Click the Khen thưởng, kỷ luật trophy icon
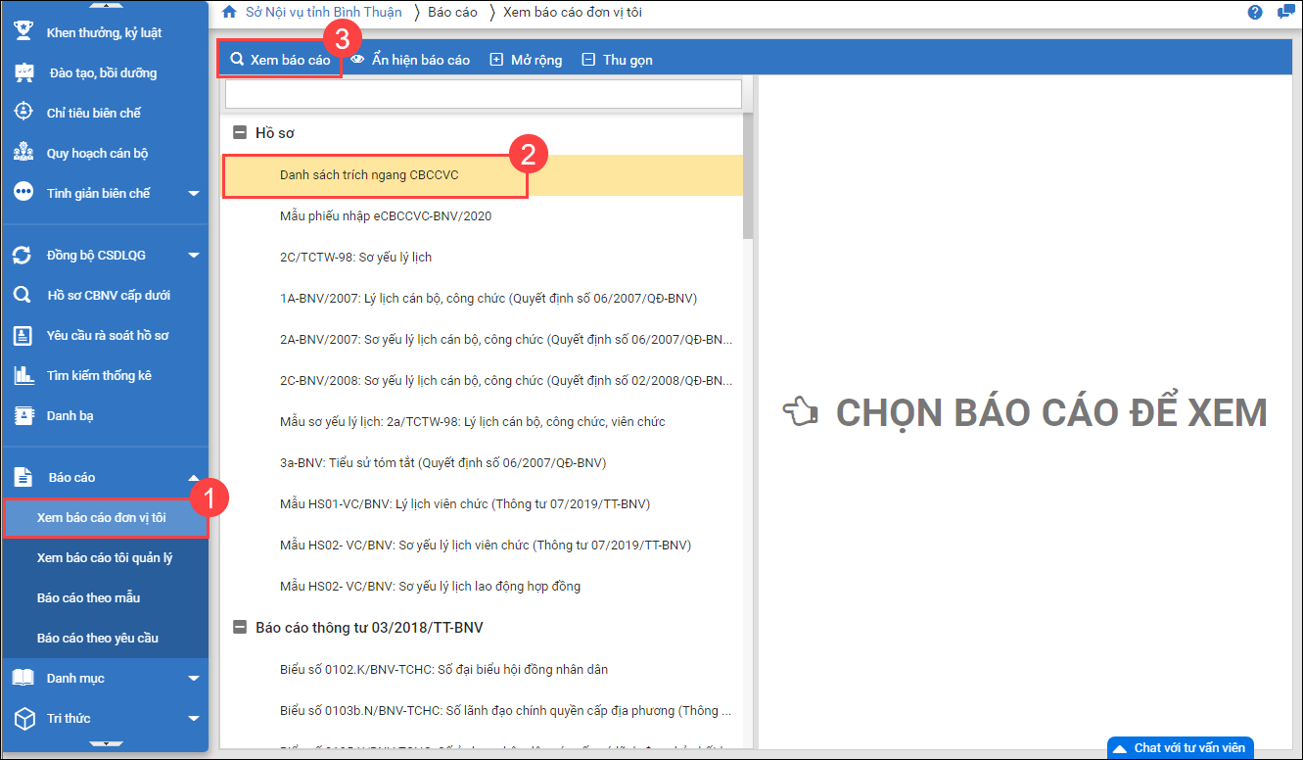1303x760 pixels. click(23, 31)
